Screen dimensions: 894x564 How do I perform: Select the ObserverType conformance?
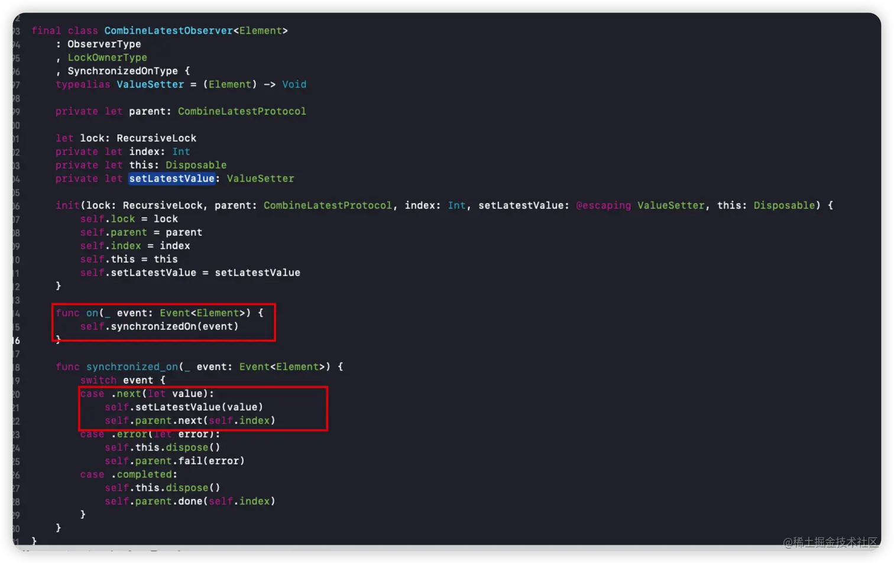pos(104,44)
